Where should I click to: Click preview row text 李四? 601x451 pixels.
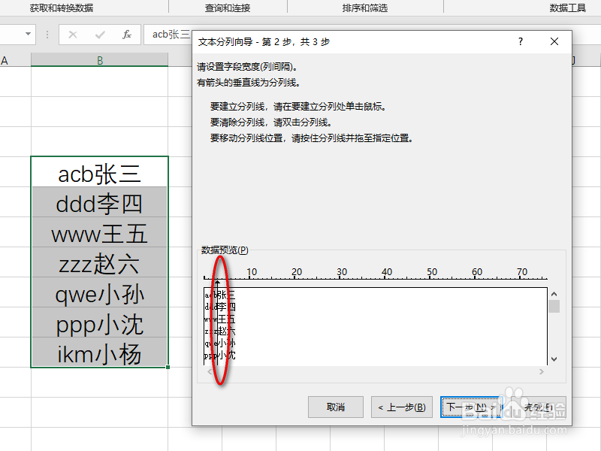[227, 307]
